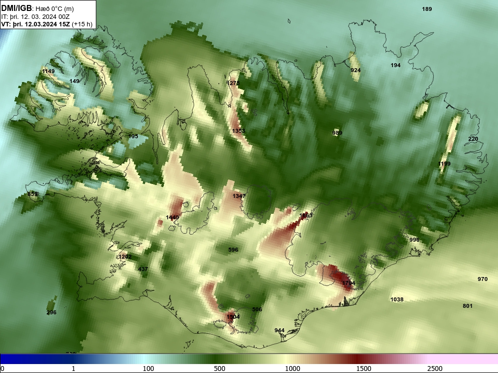Click the map value 1440
This screenshot has width=498, height=373.
(172, 218)
